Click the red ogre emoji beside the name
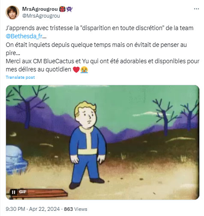Screen dimensions: 204x216 click(x=62, y=9)
